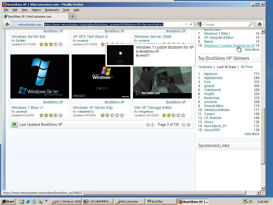This screenshot has width=273, height=205.
Task: Jump to last page of results arrow
Action: [189, 125]
